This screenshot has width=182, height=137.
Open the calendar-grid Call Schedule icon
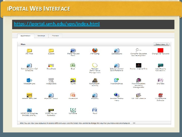pyautogui.click(x=139, y=95)
